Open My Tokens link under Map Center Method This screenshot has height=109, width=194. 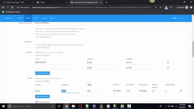click(x=46, y=37)
